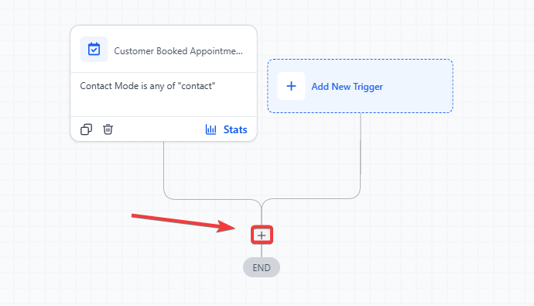Click the trigger card footer between trash and Stats
Screen dimensions: 534x306
159,129
